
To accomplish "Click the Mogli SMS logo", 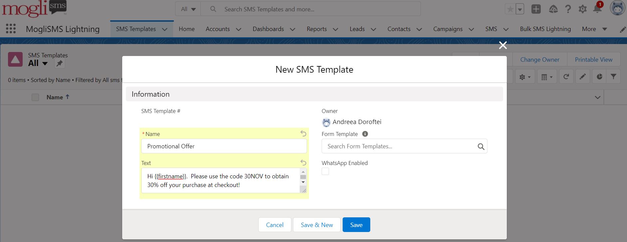I will coord(34,9).
